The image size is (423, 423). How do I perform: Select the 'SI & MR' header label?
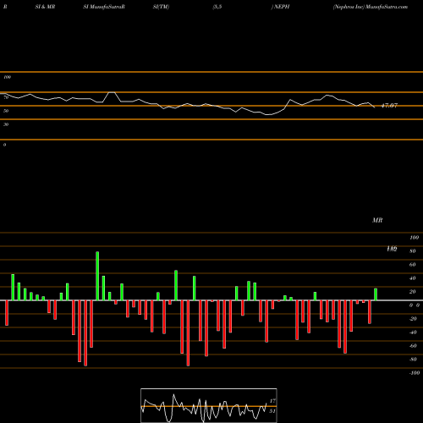pos(45,7)
